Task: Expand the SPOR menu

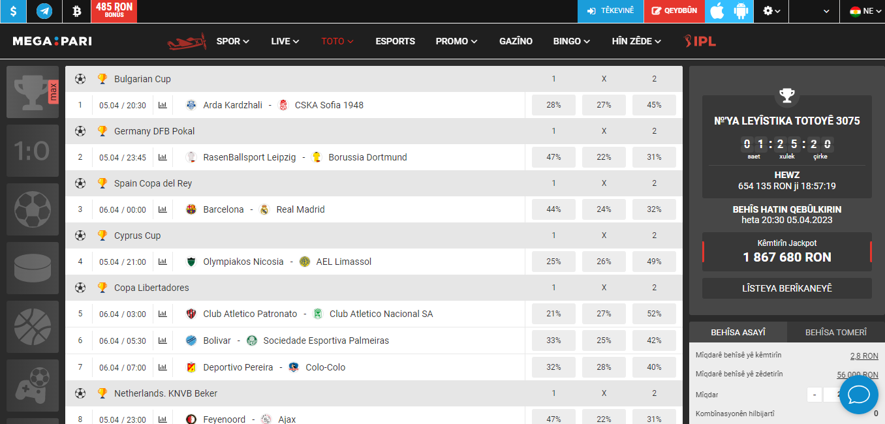Action: [233, 41]
